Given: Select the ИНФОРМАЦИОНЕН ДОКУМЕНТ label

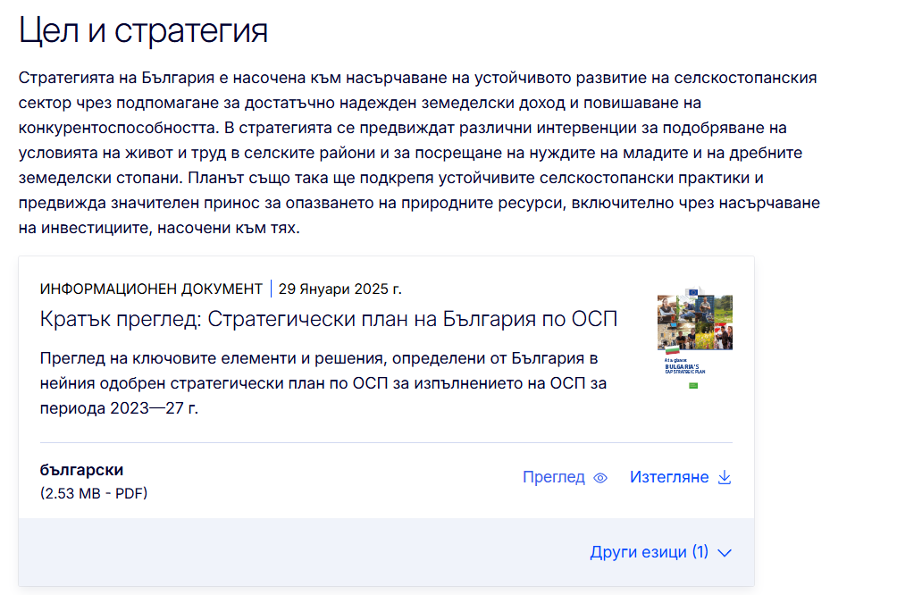Looking at the screenshot, I should pyautogui.click(x=151, y=289).
